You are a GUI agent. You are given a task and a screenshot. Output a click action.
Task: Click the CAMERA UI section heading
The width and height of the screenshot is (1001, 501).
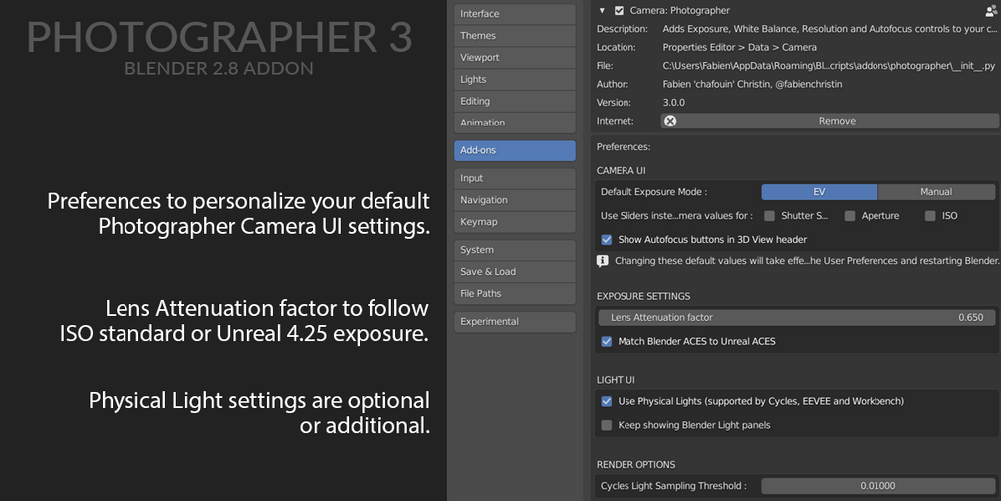622,171
